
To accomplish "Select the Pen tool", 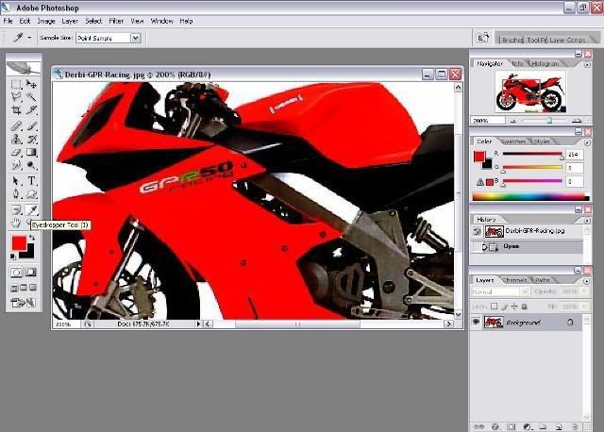I will [16, 193].
